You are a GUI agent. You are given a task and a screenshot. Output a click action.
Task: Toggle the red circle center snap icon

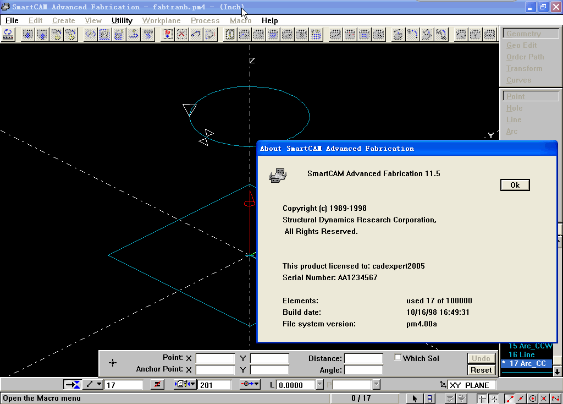(533, 398)
